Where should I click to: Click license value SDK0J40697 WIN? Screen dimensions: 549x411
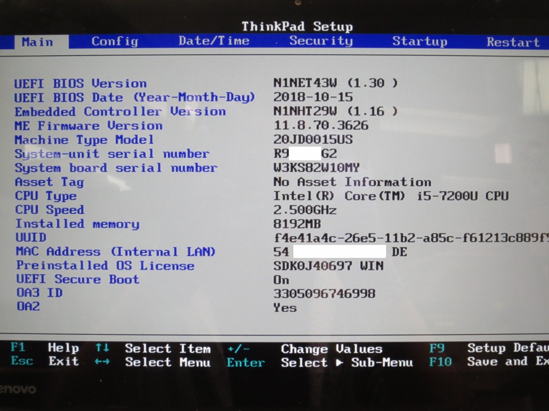(329, 266)
